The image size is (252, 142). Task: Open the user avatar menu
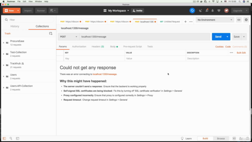pyautogui.click(x=226, y=11)
